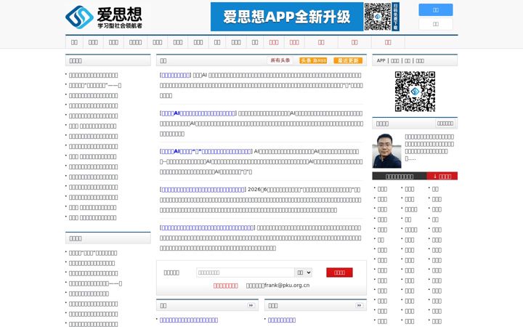Focus the search text field
Screen dimensions: 523x327
coord(246,272)
